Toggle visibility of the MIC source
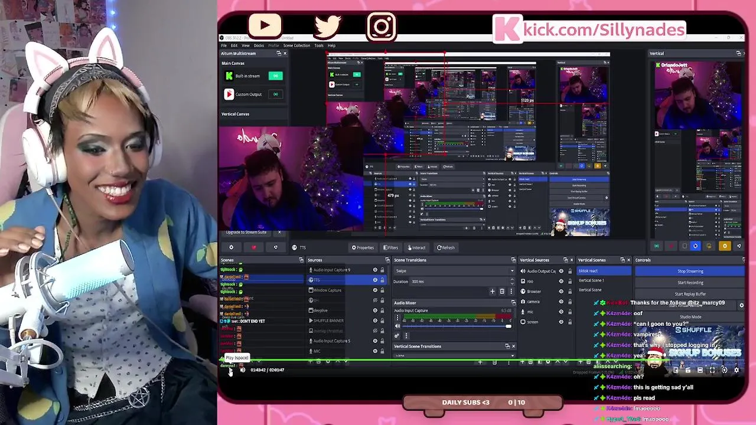 click(x=375, y=351)
